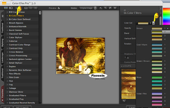Click the light bulb background color icon
170x108 pixels.
115,8
